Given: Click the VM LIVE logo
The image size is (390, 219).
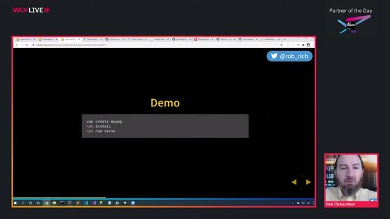Looking at the screenshot, I should 31,10.
